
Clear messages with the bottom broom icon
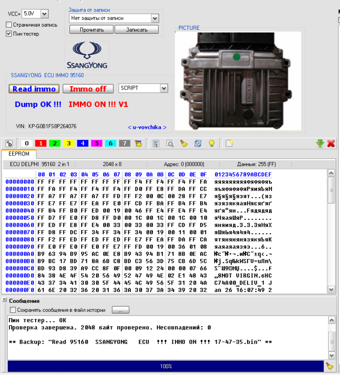tap(330, 366)
